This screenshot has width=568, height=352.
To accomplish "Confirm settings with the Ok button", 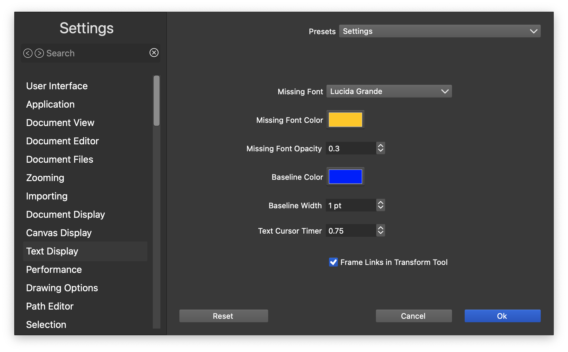I will 502,316.
